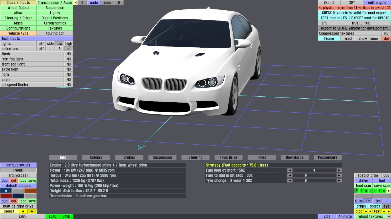The image size is (391, 219).
Task: Toggle Compressed textures NO
Action: click(x=386, y=33)
